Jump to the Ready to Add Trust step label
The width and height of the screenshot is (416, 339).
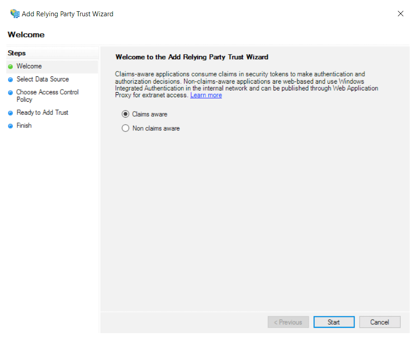(x=42, y=113)
